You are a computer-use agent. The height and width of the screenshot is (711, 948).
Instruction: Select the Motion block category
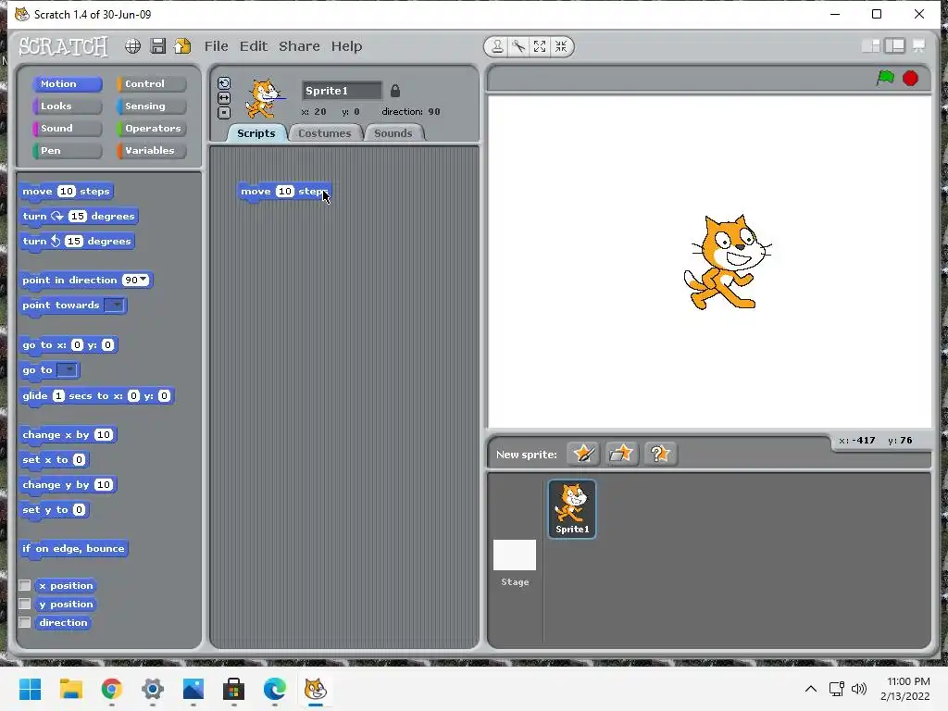tap(67, 84)
